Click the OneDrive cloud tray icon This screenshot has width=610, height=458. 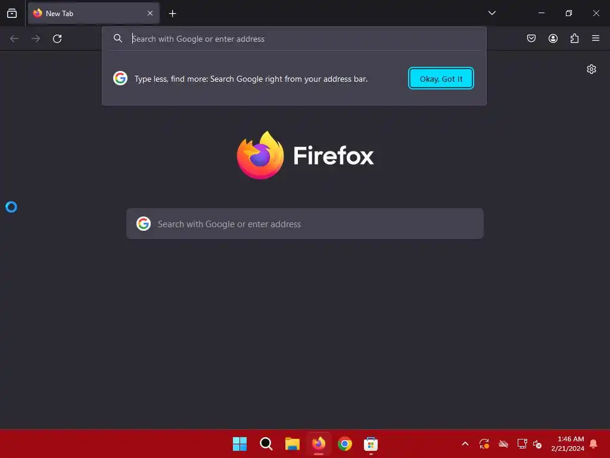coord(503,444)
